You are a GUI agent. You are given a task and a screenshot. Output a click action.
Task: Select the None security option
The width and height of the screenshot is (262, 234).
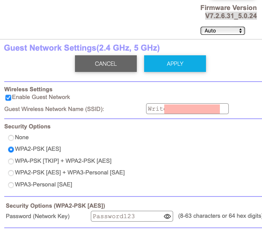11,138
